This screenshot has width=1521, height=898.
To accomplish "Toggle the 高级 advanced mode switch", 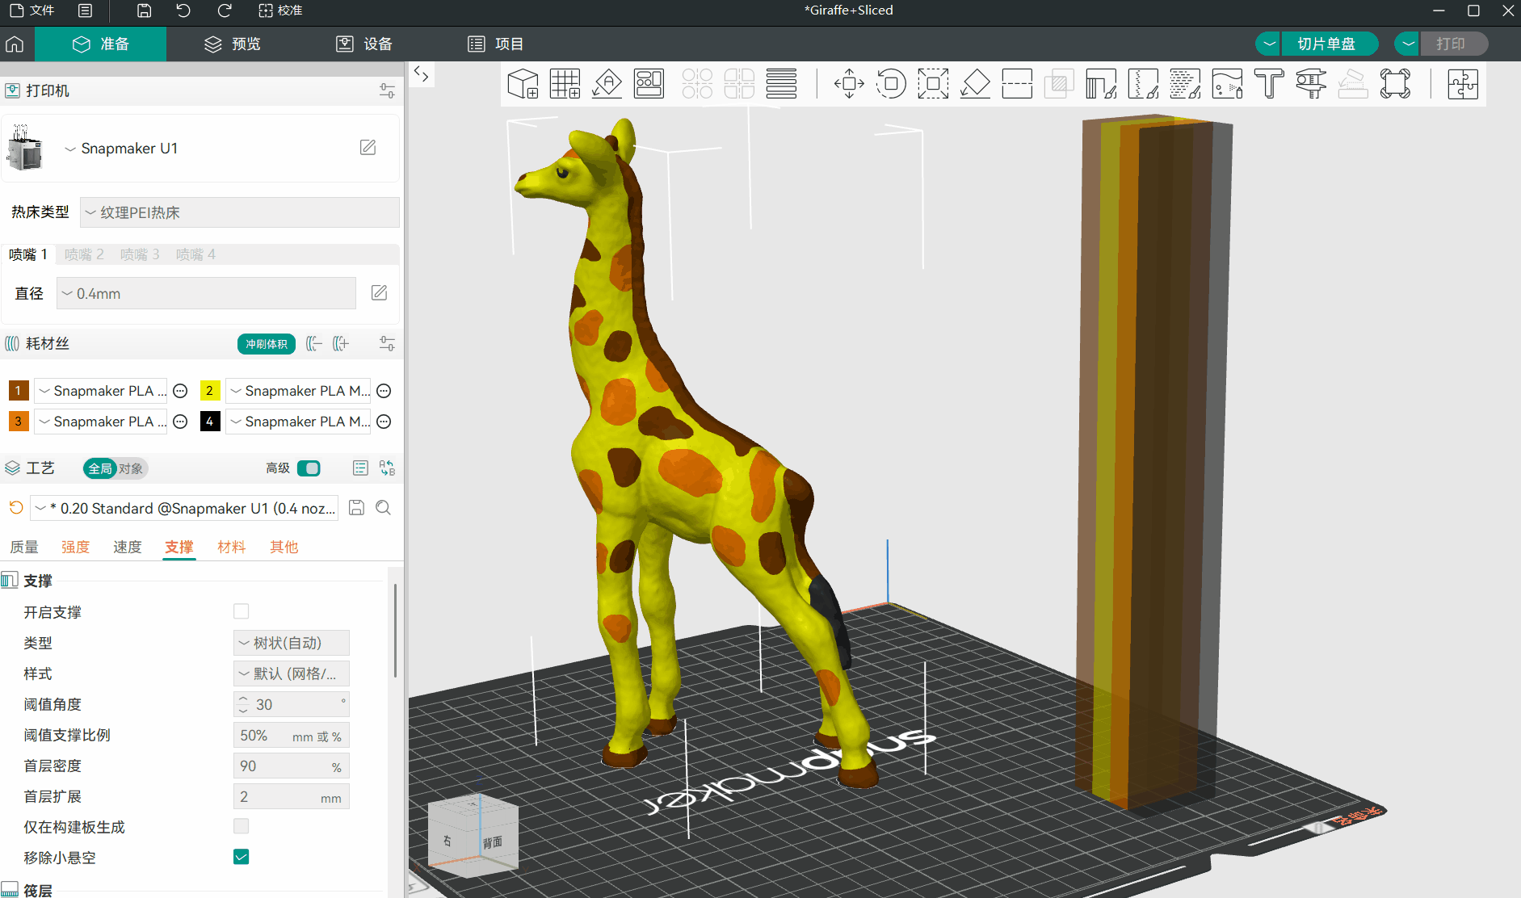I will (309, 468).
